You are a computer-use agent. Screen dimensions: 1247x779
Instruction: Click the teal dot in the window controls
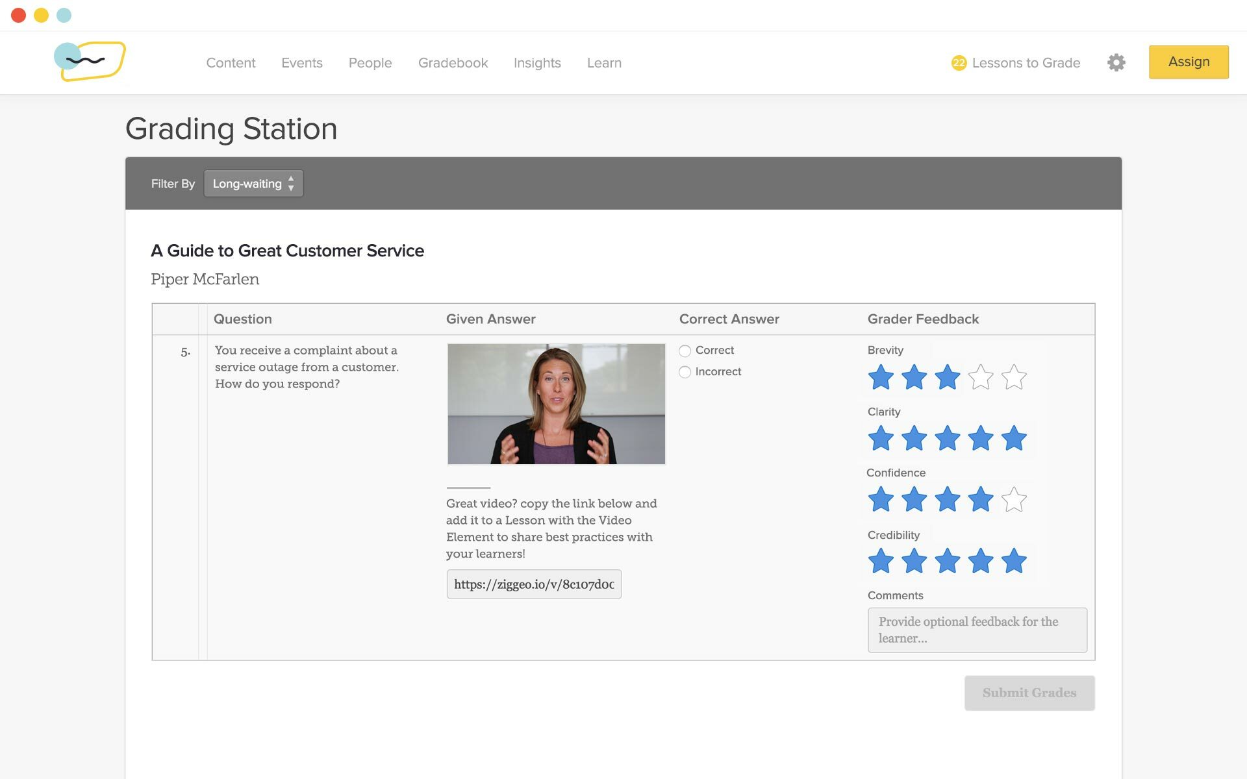(x=64, y=14)
